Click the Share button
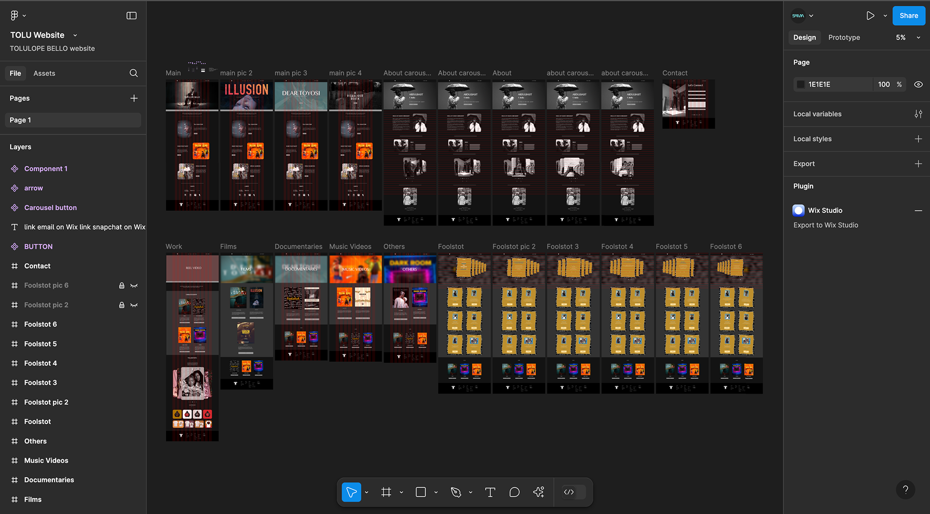The image size is (930, 514). (908, 15)
